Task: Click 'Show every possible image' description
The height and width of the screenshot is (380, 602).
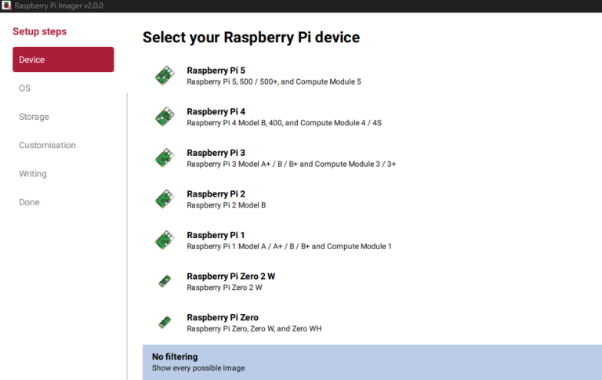Action: pyautogui.click(x=198, y=368)
